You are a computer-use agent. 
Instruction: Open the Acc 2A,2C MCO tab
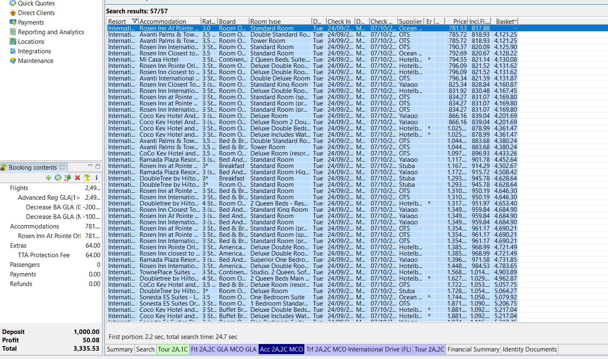coord(281,349)
